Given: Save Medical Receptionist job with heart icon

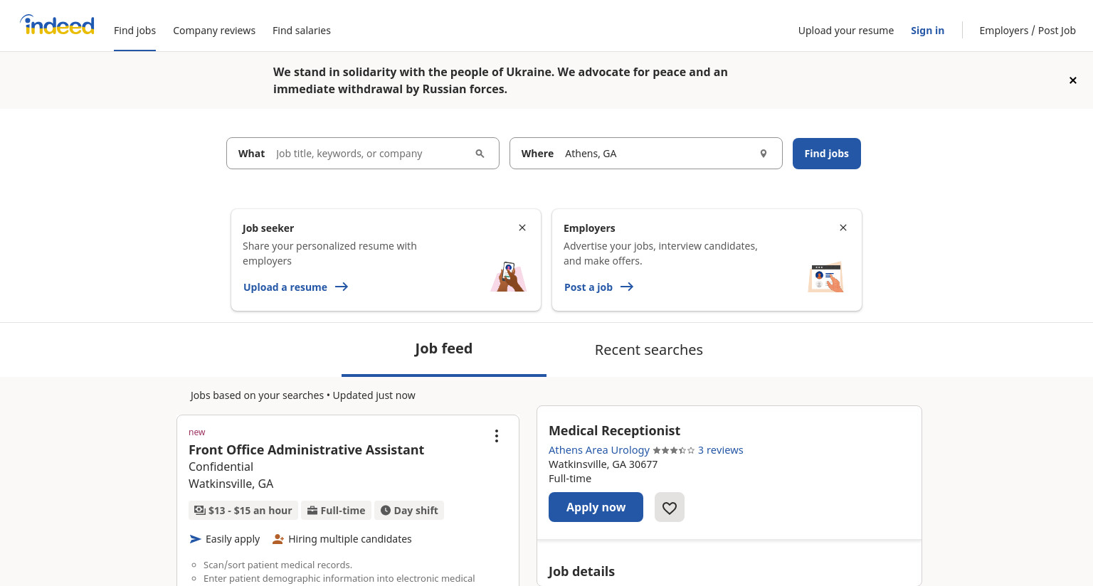Looking at the screenshot, I should pyautogui.click(x=670, y=507).
